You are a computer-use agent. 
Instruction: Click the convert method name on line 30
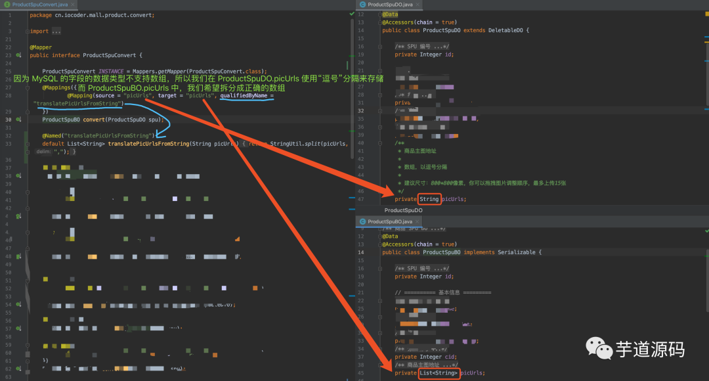pyautogui.click(x=94, y=120)
